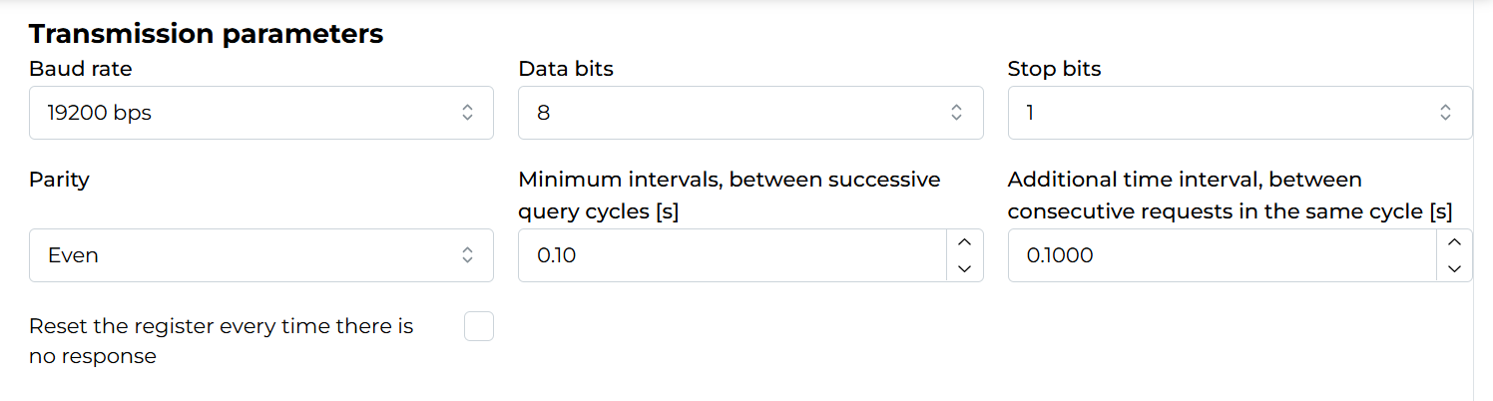Change the Parity selection from Even
This screenshot has width=1493, height=401.
[x=259, y=255]
